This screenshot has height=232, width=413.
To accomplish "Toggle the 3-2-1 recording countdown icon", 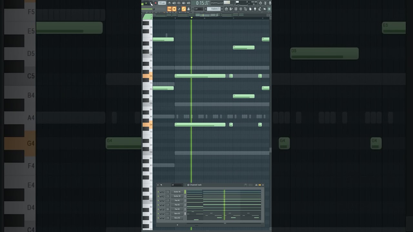I will [x=179, y=3].
